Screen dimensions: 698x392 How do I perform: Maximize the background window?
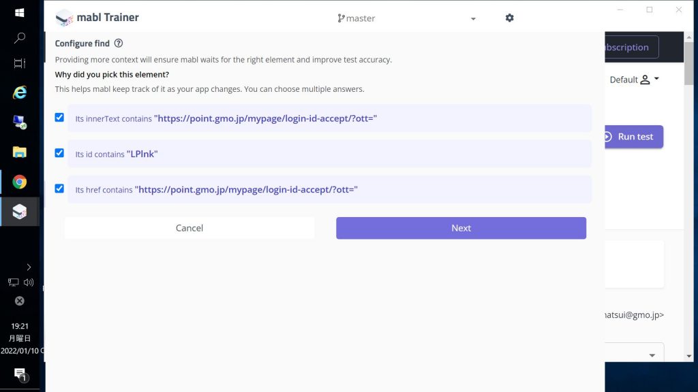coord(650,10)
